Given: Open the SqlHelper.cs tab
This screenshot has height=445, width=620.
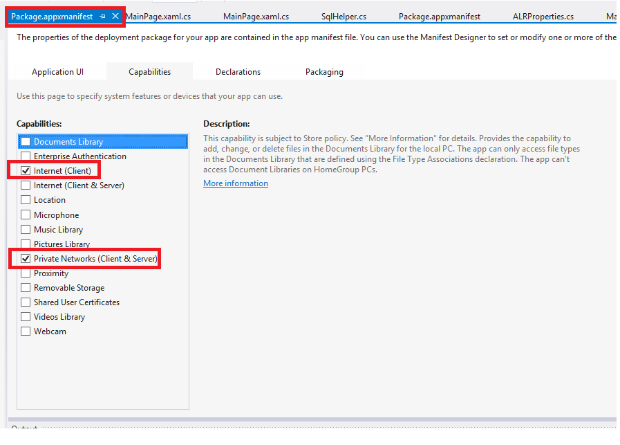Looking at the screenshot, I should (x=344, y=17).
